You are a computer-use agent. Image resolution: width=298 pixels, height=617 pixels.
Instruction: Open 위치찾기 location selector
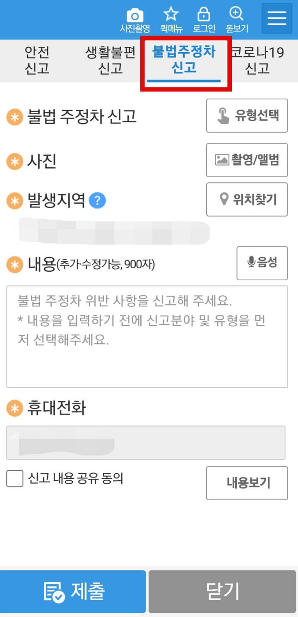(247, 200)
